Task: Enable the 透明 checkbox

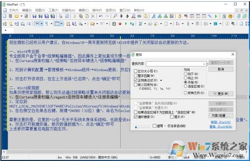Action: click(x=154, y=126)
